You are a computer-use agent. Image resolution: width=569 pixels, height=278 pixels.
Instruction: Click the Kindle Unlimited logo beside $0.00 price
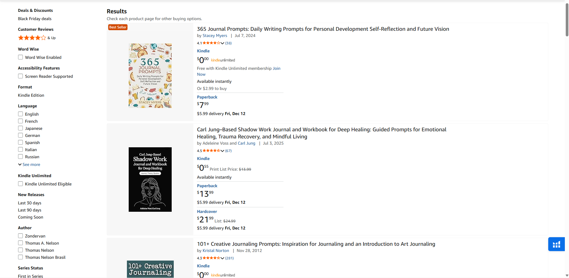click(x=223, y=60)
